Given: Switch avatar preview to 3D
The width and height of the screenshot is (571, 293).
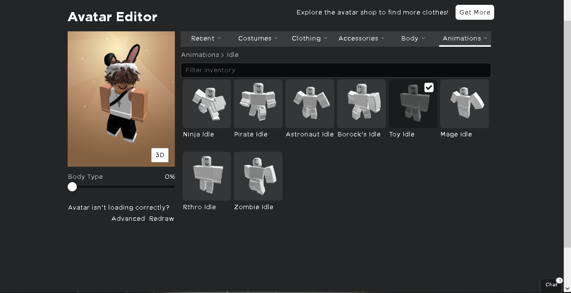Looking at the screenshot, I should click(x=160, y=155).
